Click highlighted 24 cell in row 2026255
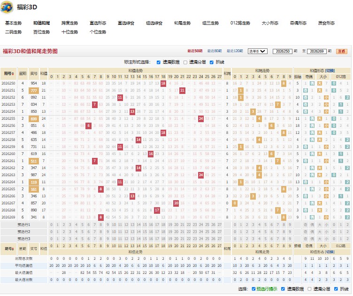The image size is (353, 296). tap(201, 118)
